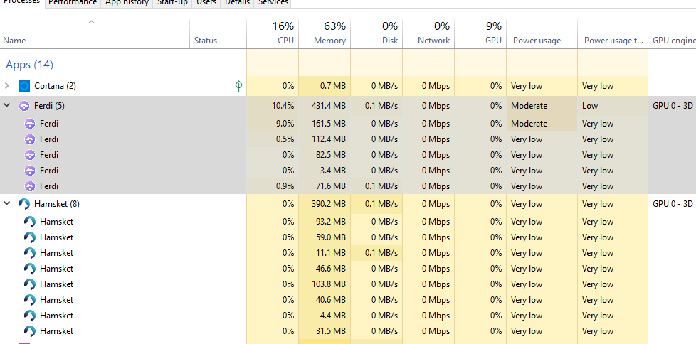
Task: Select Hamsket icon in the 59.0 MB row
Action: [30, 237]
